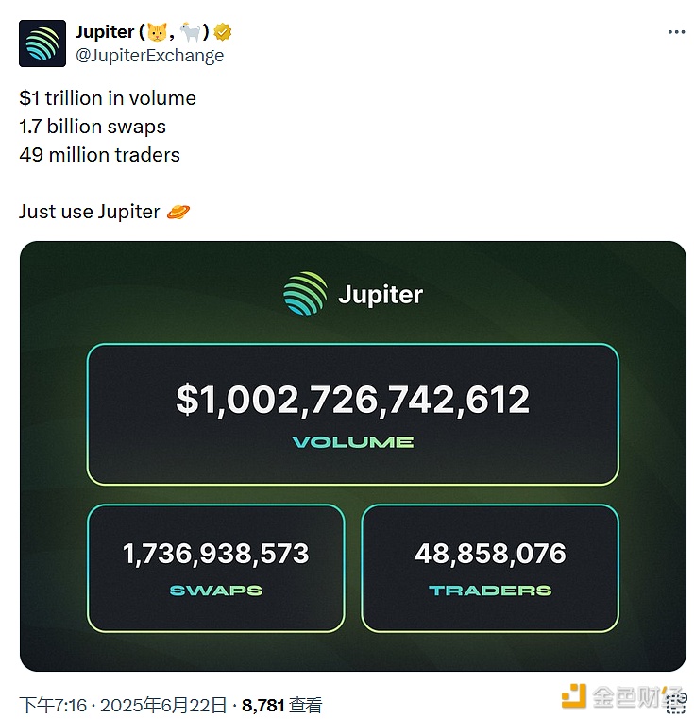Click the goat emoji in display name
Screen dimensions: 694x719
(x=191, y=32)
